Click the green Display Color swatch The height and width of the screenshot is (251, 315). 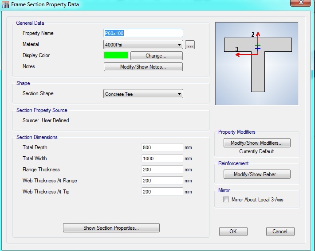pyautogui.click(x=116, y=55)
